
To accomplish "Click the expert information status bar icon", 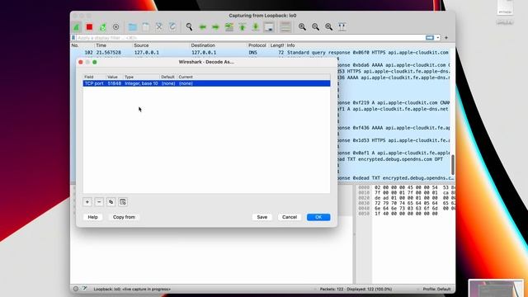I will pos(76,289).
